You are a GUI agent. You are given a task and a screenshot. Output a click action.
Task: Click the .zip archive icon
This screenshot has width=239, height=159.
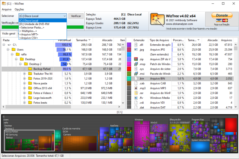136,59
